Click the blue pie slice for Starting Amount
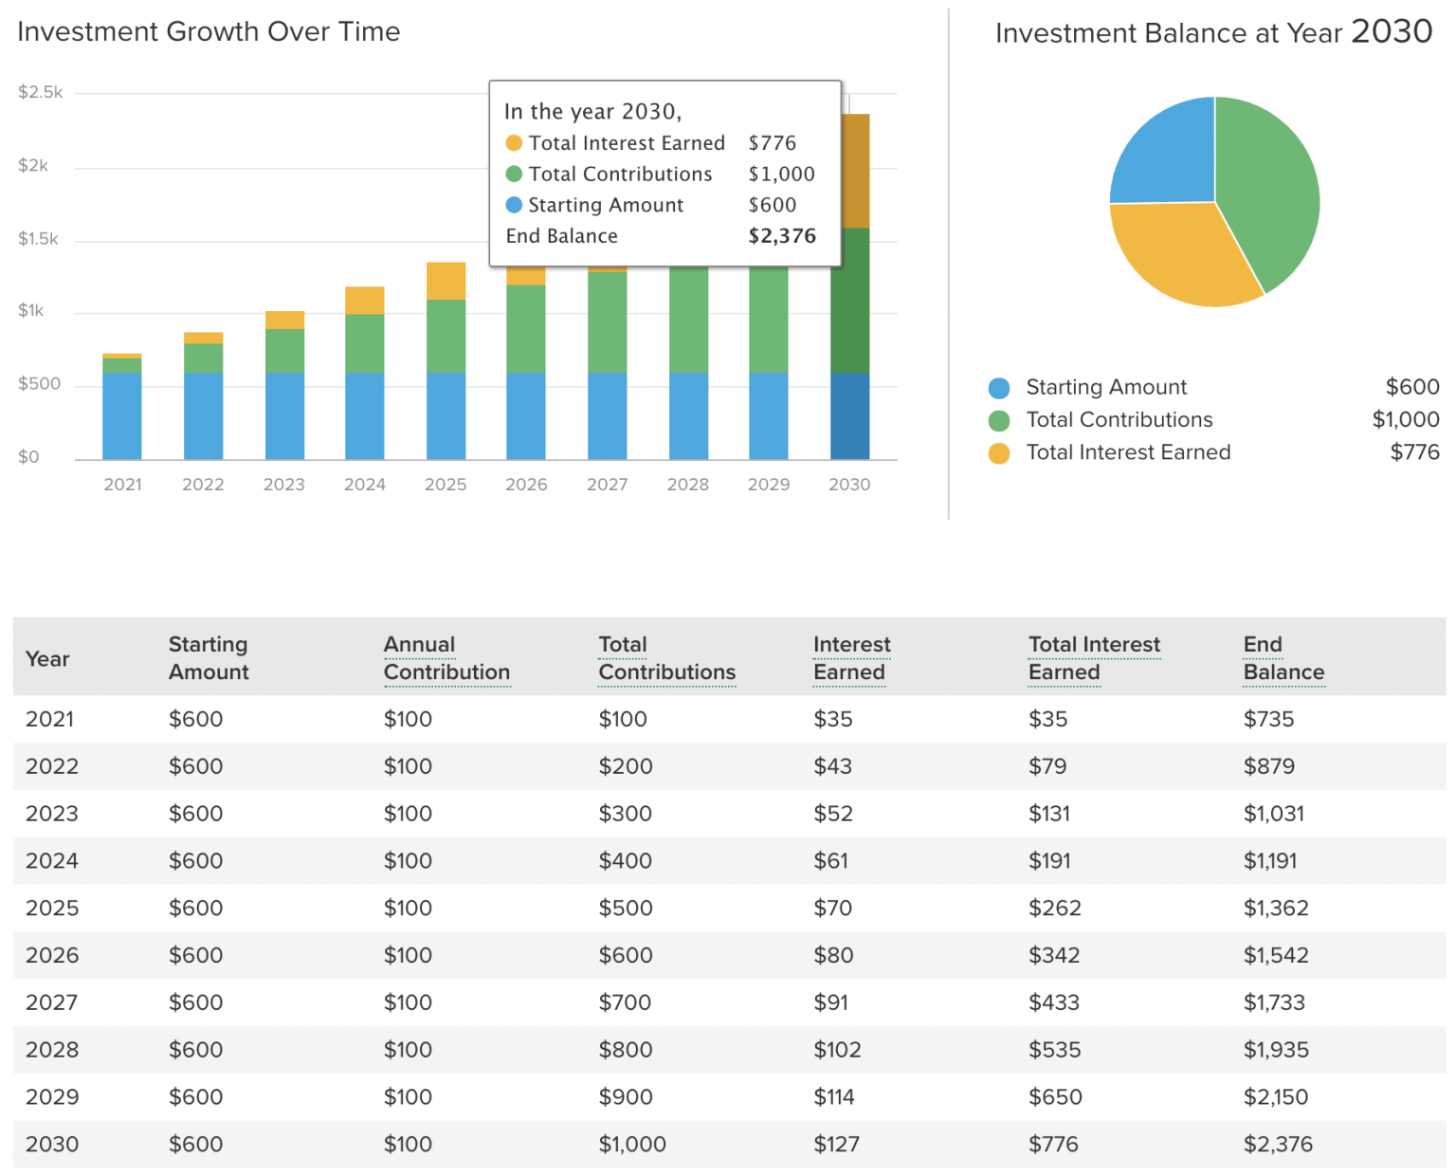The width and height of the screenshot is (1456, 1176). click(x=1172, y=158)
